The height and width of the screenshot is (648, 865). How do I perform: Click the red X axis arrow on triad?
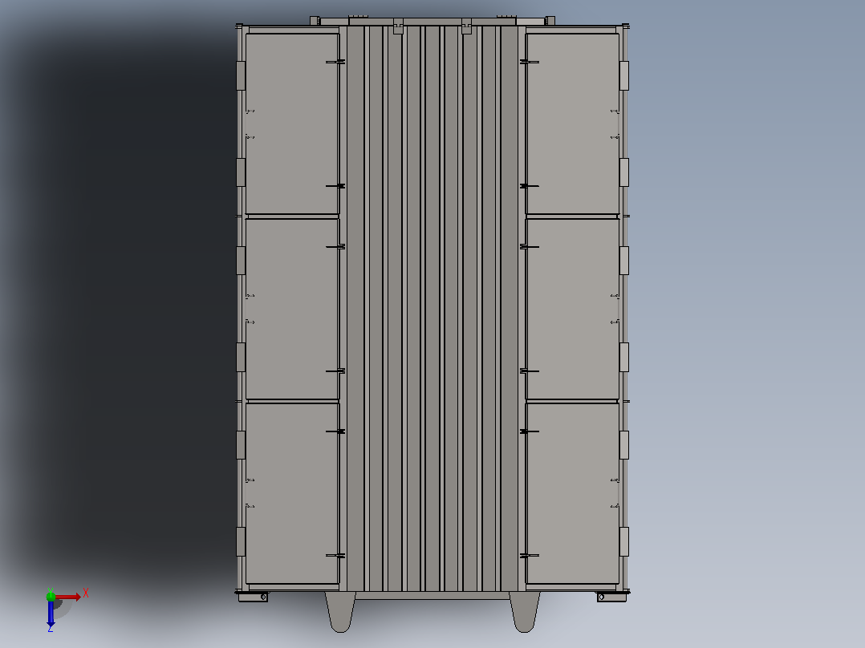point(68,597)
